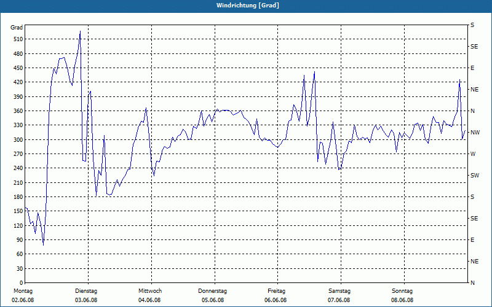Image resolution: width=492 pixels, height=307 pixels.
Task: Click the 330 y-axis tick label
Action: [18, 125]
